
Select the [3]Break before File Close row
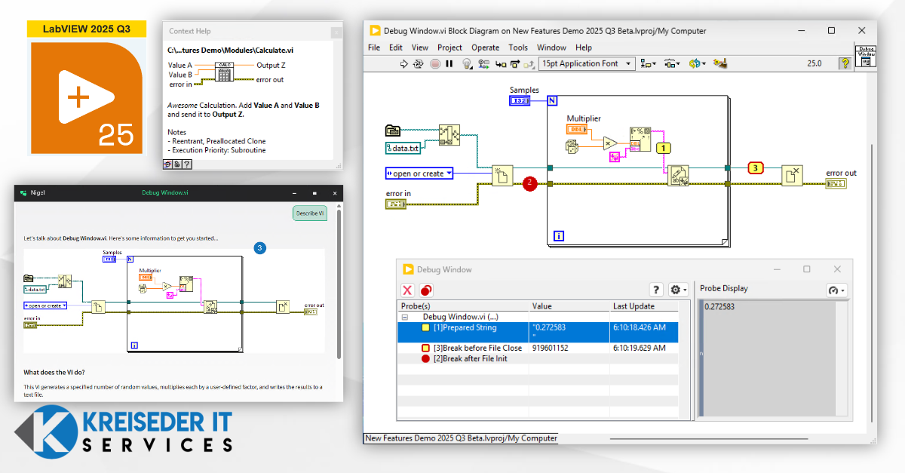click(x=538, y=348)
